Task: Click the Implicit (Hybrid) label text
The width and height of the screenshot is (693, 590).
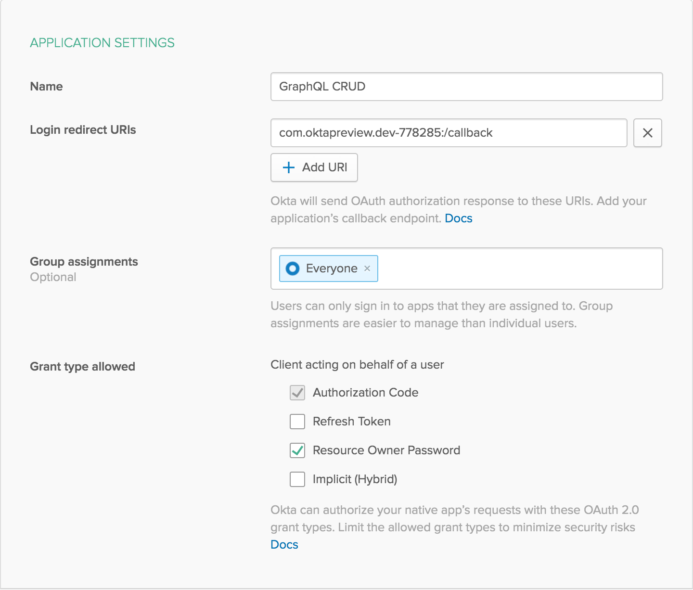Action: [355, 479]
